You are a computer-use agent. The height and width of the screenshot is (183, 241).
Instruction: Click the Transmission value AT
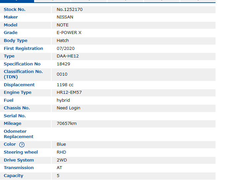59,168
